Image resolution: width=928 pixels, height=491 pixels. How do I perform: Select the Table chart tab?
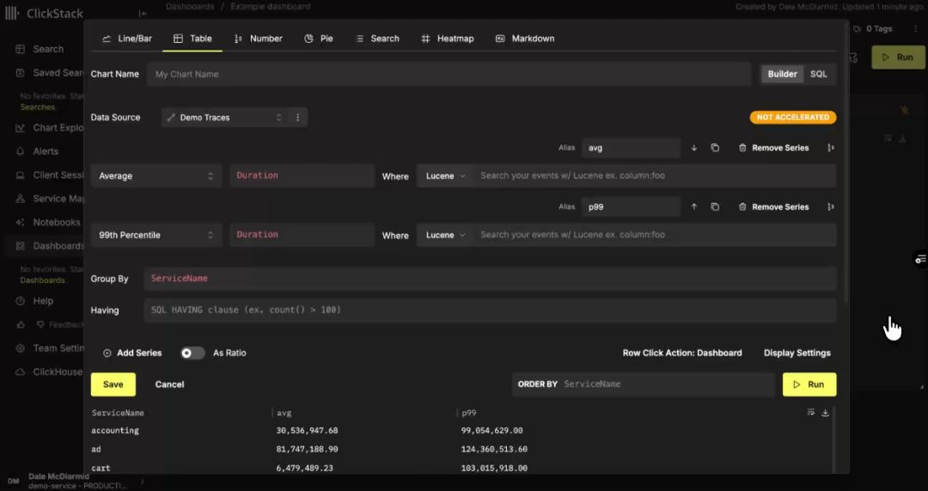(x=192, y=39)
